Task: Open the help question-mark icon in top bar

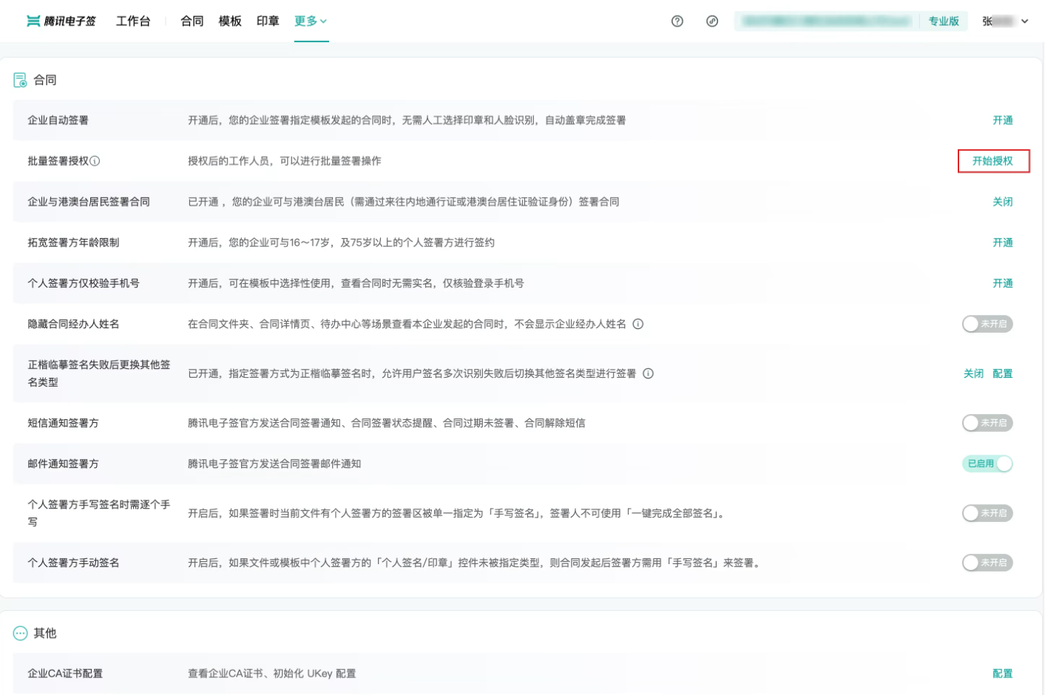Action: pyautogui.click(x=677, y=21)
